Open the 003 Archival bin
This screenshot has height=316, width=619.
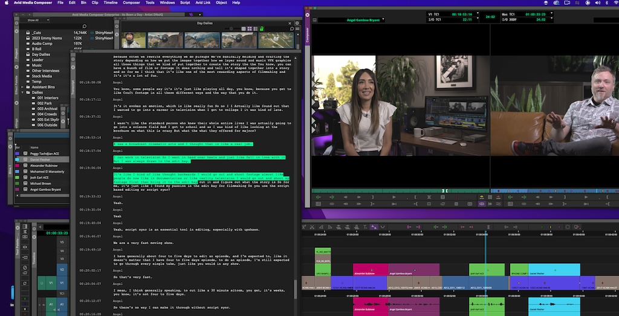coord(47,109)
